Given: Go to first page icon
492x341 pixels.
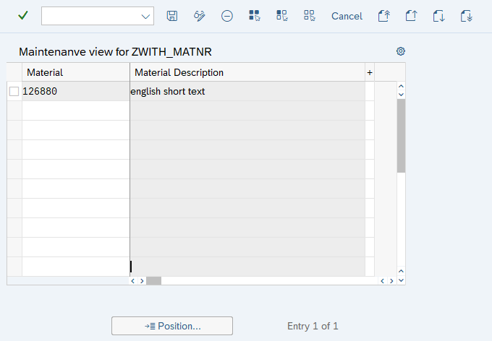Looking at the screenshot, I should (384, 16).
